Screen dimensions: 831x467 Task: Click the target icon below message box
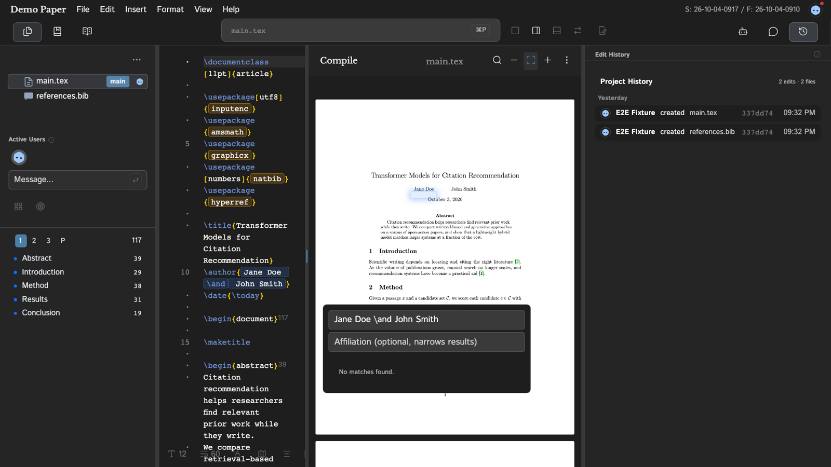(41, 207)
